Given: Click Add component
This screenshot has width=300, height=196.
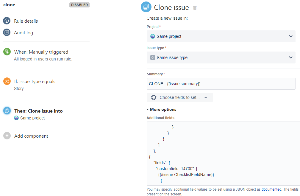Looking at the screenshot, I should [31, 136].
